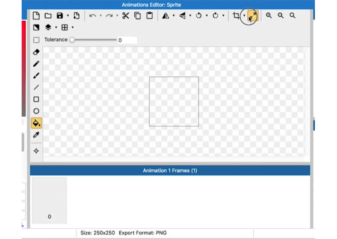
Task: Open the Redo history dropdown arrow
Action: point(117,16)
